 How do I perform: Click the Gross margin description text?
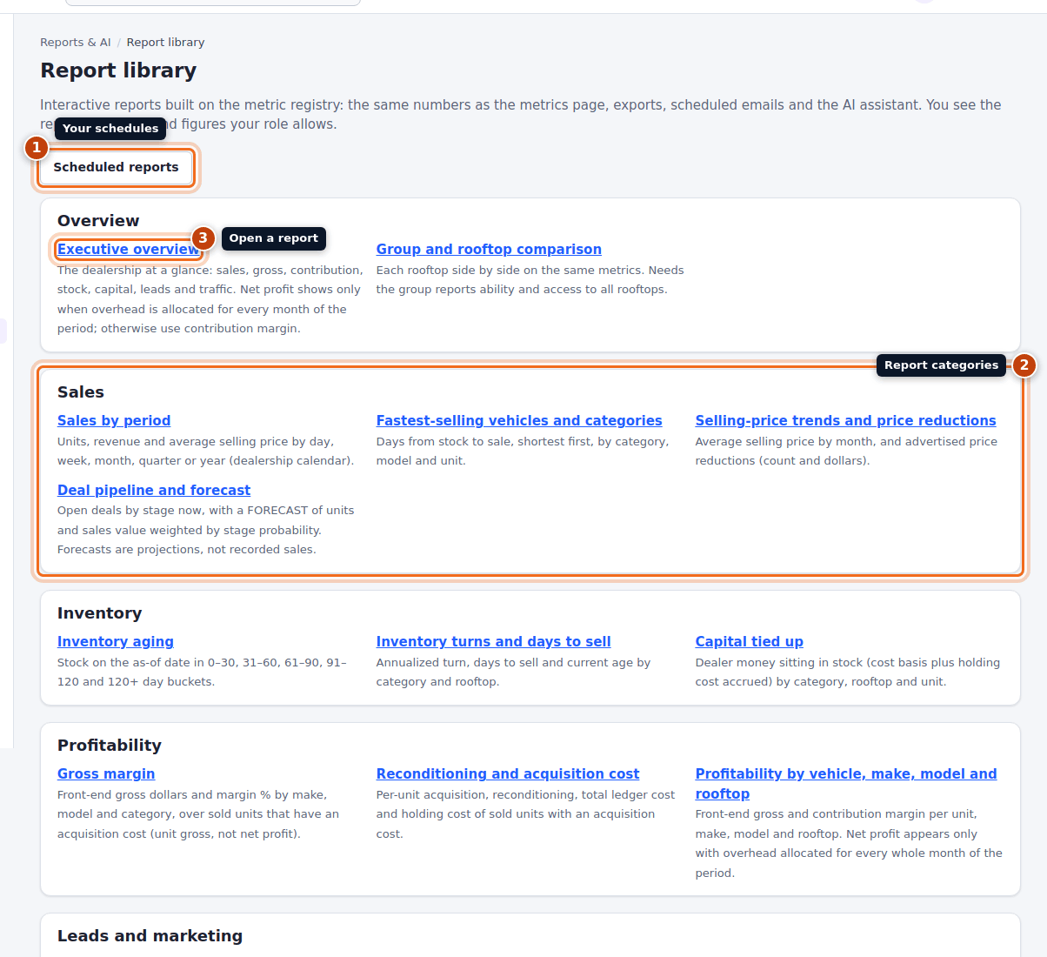[198, 814]
